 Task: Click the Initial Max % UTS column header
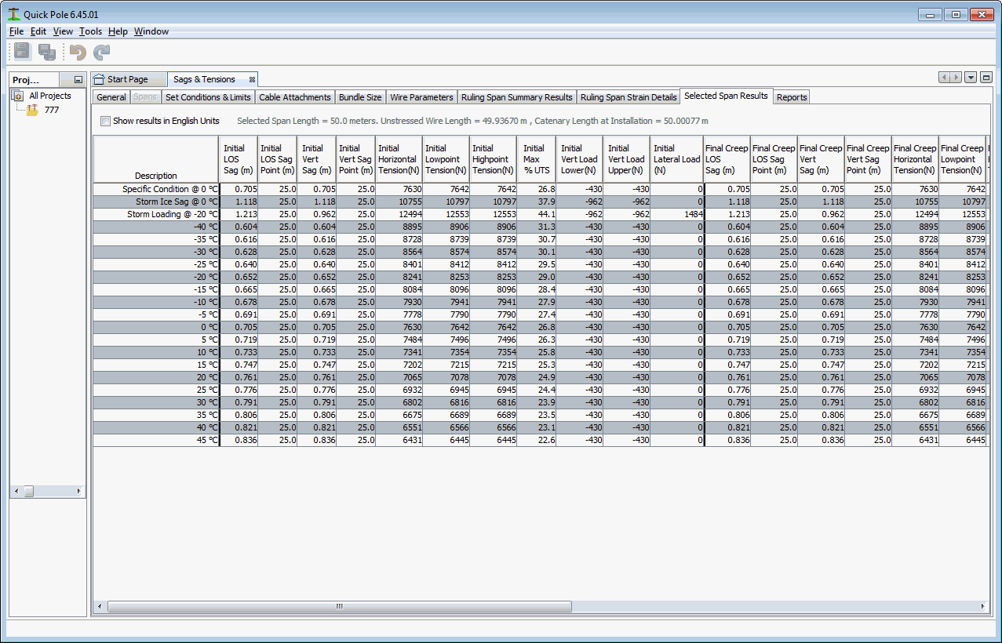point(537,160)
